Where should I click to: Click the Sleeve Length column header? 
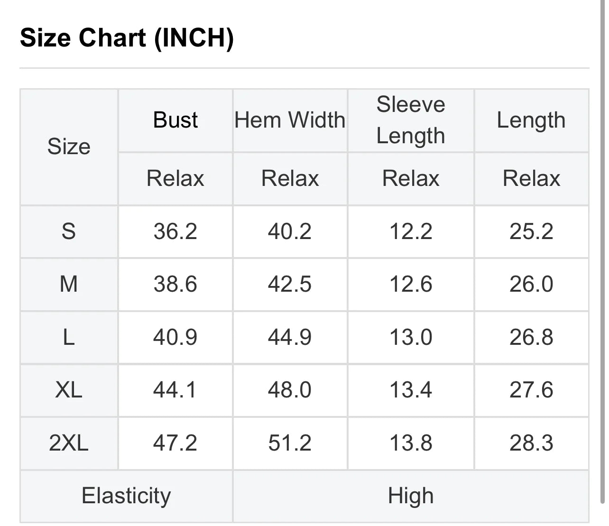411,120
